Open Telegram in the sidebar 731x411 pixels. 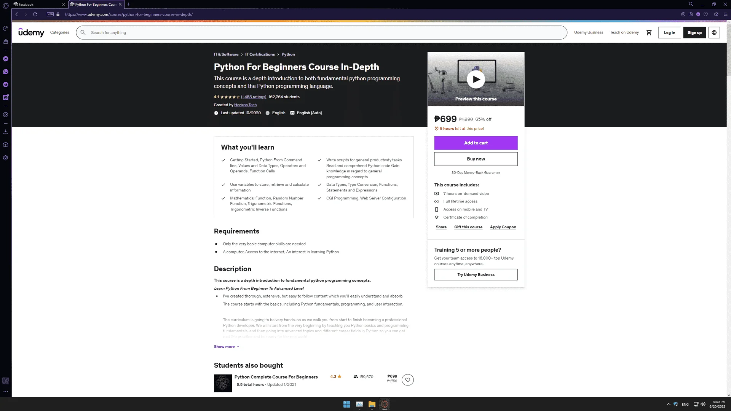tap(6, 84)
